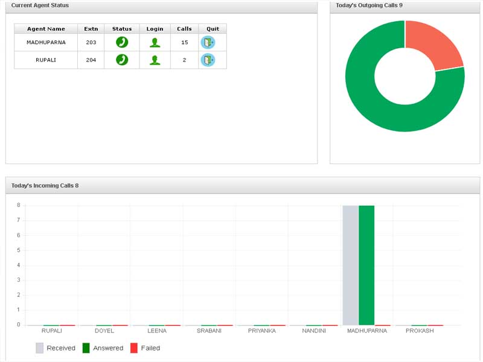Click MADHUPARNA's green phone status icon
This screenshot has width=483, height=362.
pyautogui.click(x=122, y=42)
